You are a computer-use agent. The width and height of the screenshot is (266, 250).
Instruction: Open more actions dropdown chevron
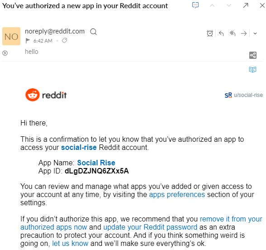pos(255,34)
